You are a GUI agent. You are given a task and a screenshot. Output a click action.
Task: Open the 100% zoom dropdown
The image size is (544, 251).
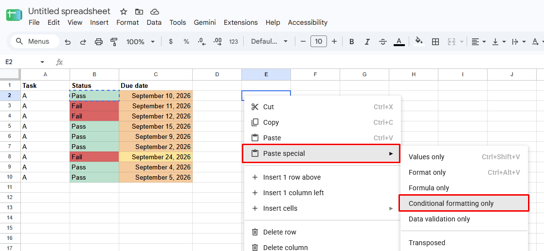(140, 42)
